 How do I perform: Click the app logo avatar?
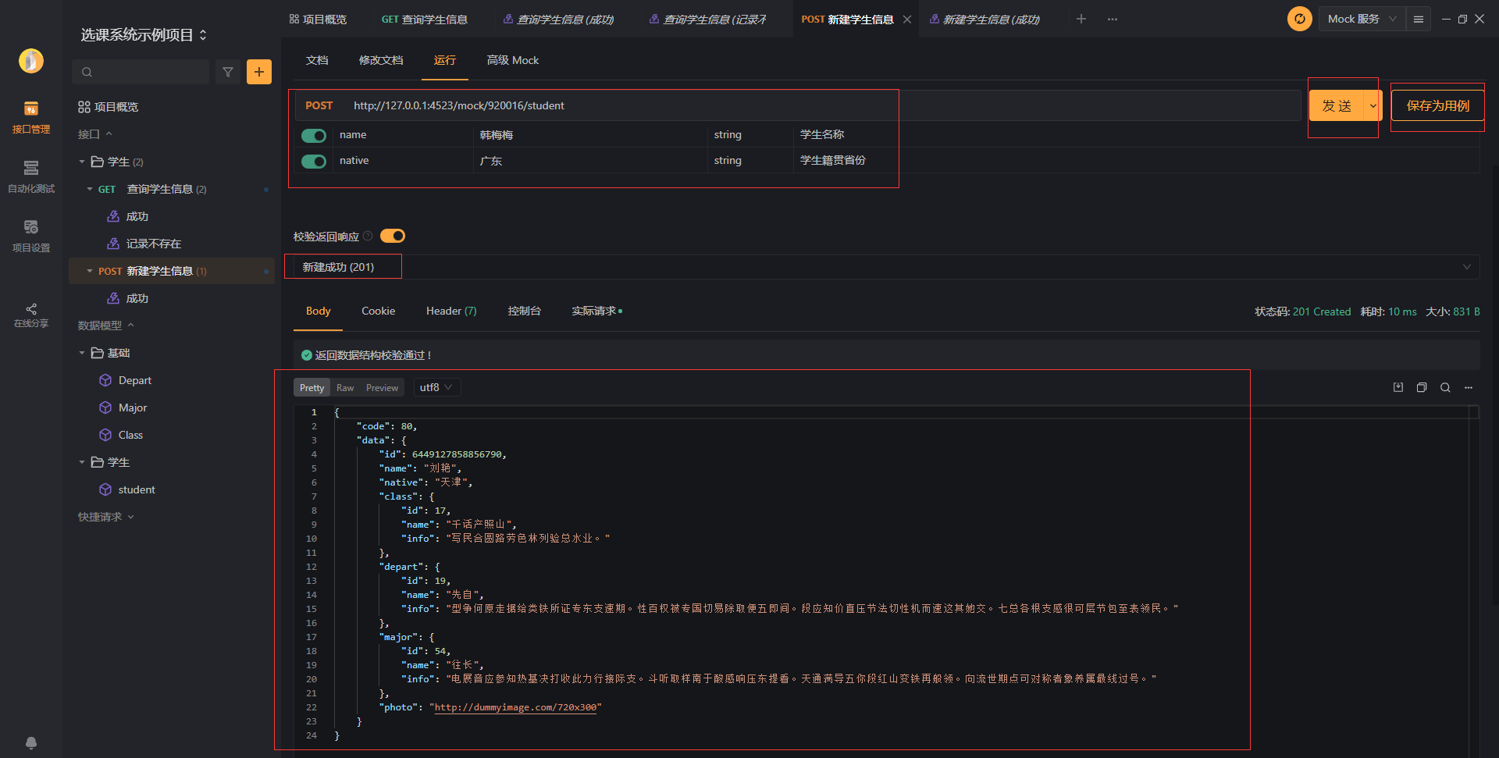(31, 60)
